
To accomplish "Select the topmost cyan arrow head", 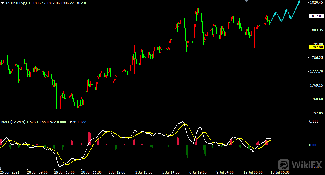I will tap(299, 2).
